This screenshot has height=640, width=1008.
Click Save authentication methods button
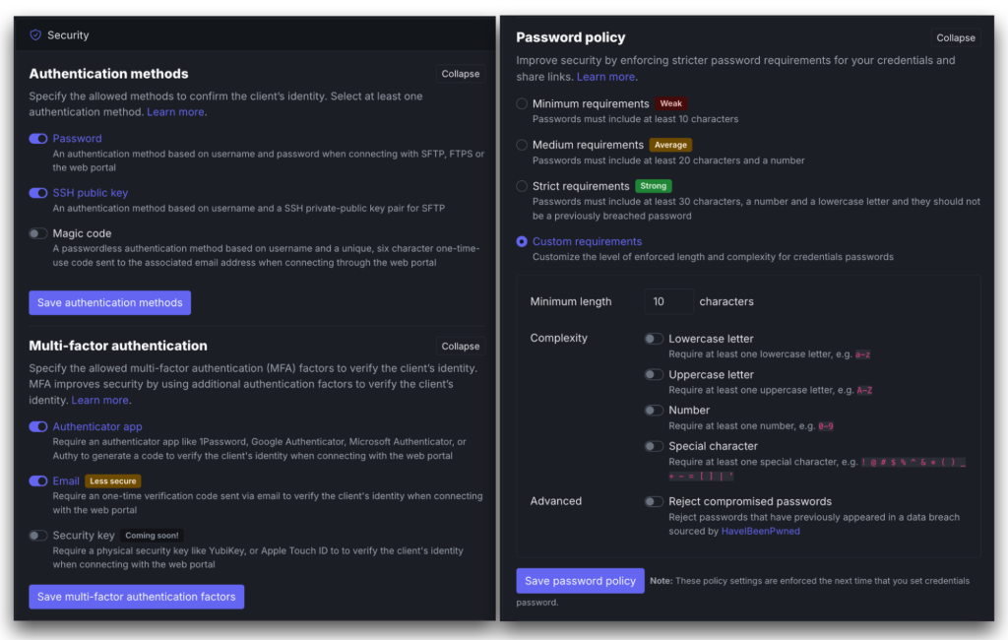click(x=109, y=302)
